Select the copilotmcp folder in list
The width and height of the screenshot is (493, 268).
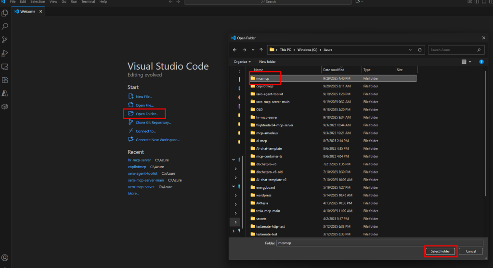(x=264, y=86)
